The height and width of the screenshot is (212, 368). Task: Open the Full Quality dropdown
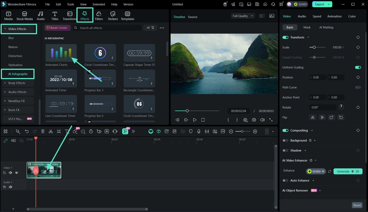(243, 16)
